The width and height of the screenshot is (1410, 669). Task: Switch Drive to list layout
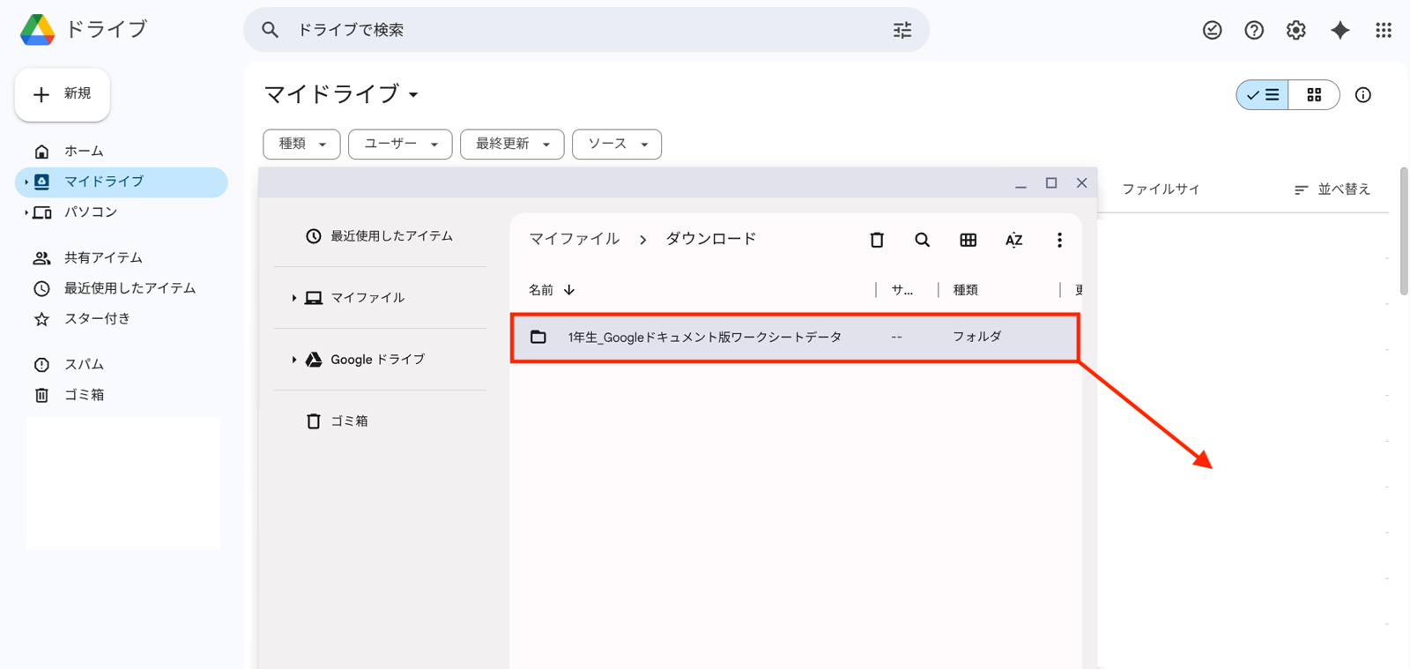click(1263, 95)
